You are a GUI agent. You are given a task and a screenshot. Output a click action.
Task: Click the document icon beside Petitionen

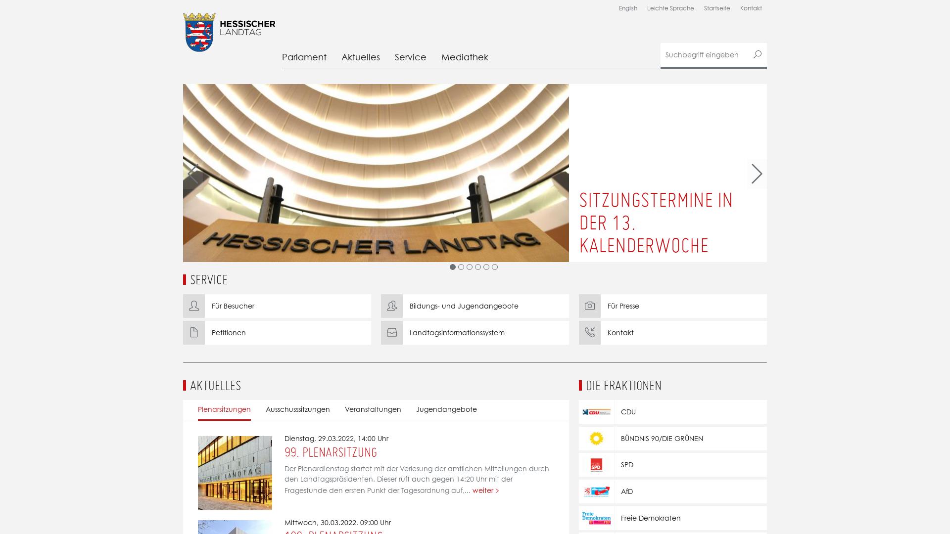click(194, 333)
